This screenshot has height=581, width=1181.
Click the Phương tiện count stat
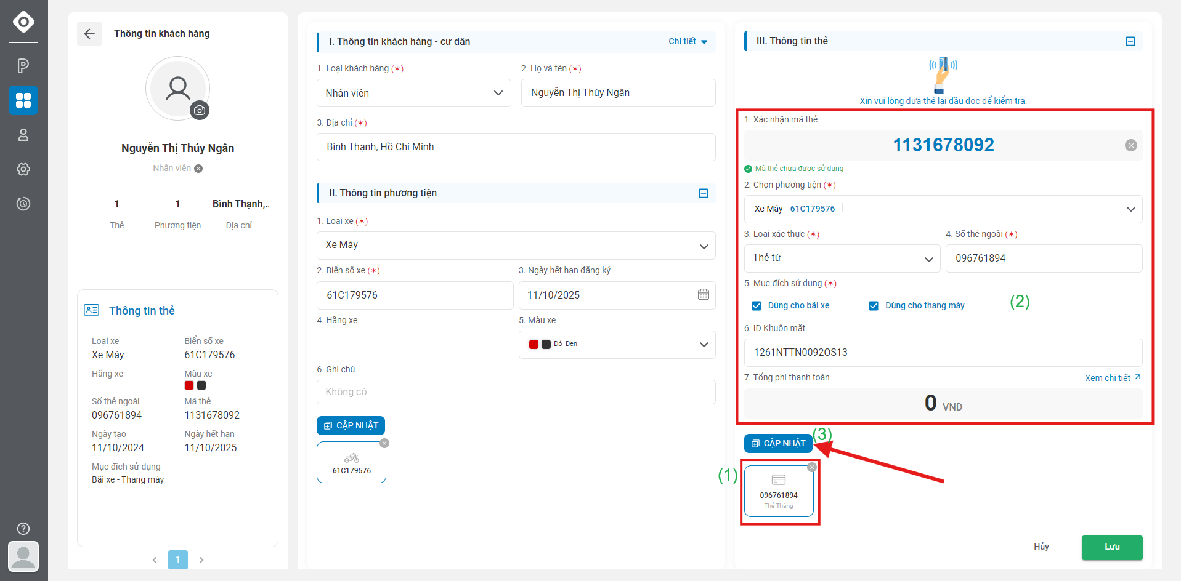(x=177, y=214)
